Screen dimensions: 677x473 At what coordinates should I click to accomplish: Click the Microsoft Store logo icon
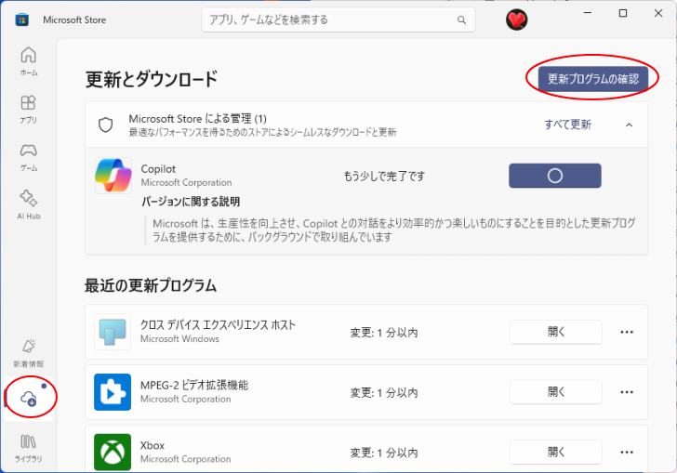(22, 20)
